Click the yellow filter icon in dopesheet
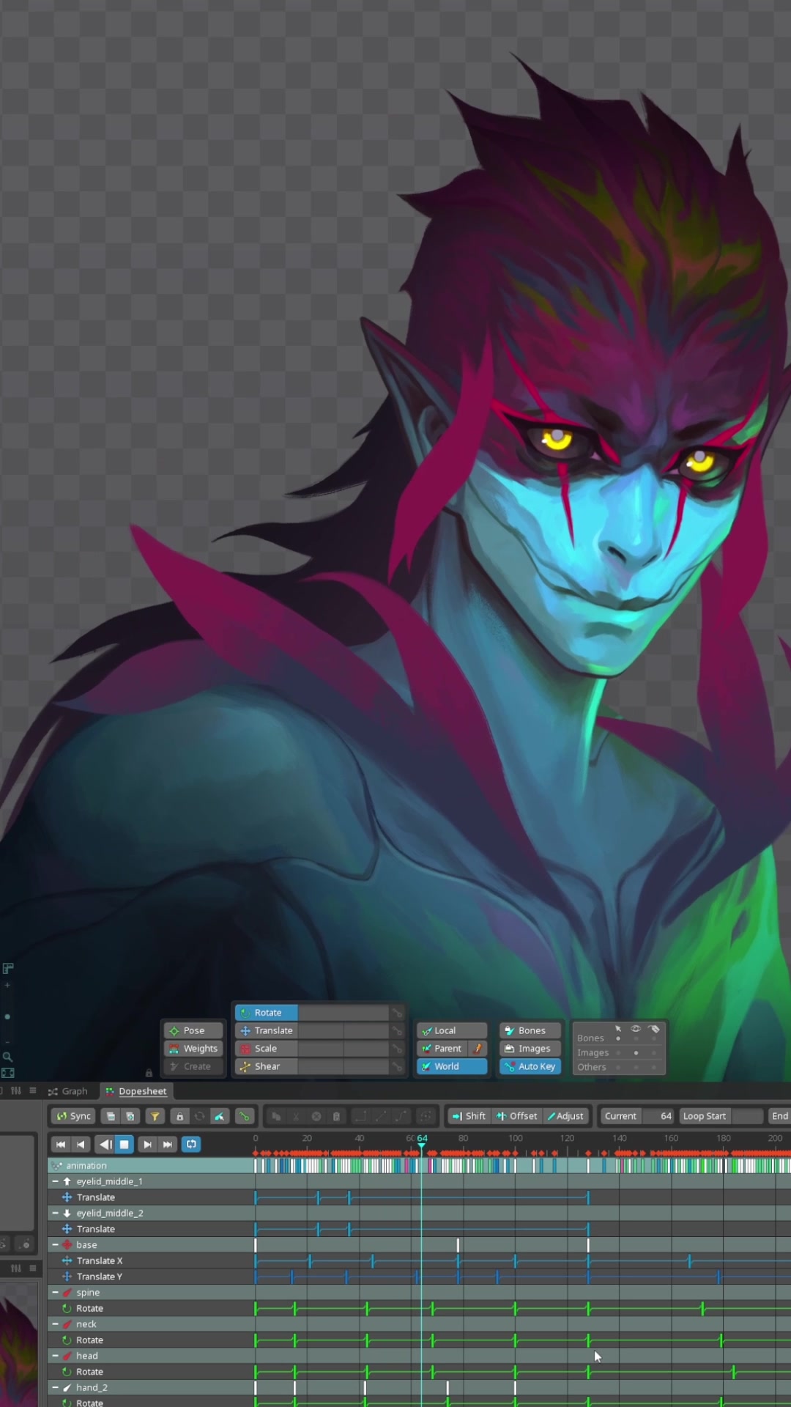This screenshot has width=791, height=1407. pos(155,1116)
